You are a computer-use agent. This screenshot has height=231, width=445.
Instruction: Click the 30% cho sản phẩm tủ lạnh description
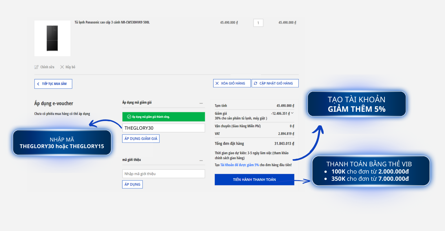pos(241,118)
